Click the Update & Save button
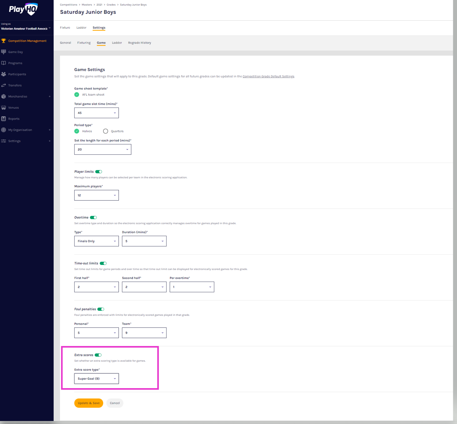 [88, 403]
